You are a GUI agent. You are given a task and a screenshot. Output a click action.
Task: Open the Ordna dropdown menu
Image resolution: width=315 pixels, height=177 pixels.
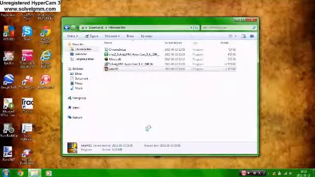tap(72, 36)
